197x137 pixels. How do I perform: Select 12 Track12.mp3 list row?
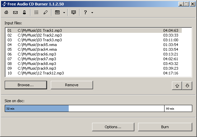tap(94, 73)
